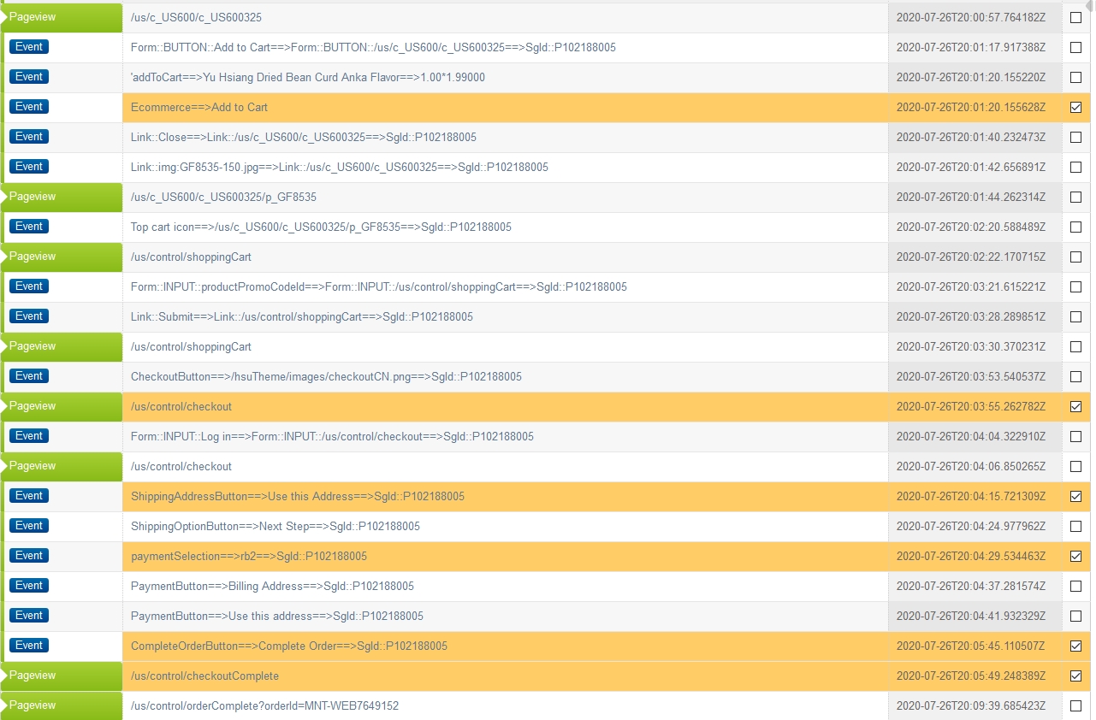
Task: Check the Form::INPUT::Log in event row
Action: tap(1075, 437)
